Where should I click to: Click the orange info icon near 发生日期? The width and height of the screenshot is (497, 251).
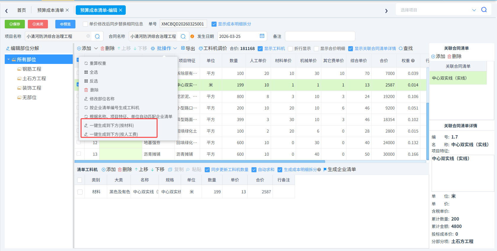(x=192, y=36)
